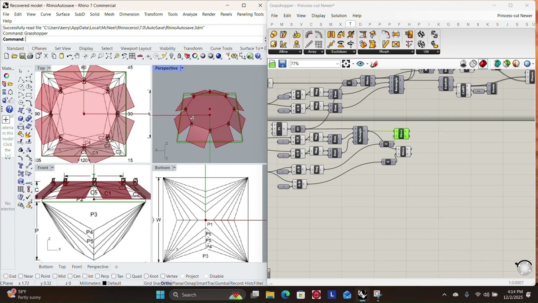Click the black Default layer swatch
The height and width of the screenshot is (303, 538).
pyautogui.click(x=105, y=283)
